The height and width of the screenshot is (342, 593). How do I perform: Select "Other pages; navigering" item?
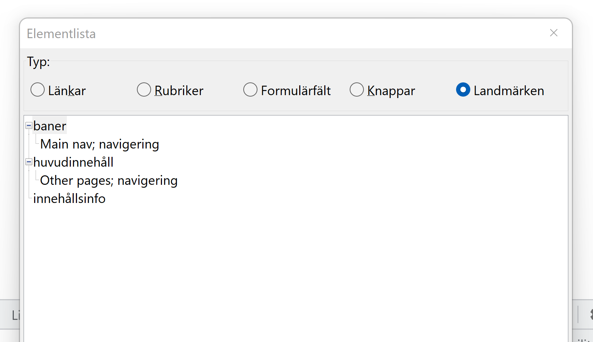point(109,180)
